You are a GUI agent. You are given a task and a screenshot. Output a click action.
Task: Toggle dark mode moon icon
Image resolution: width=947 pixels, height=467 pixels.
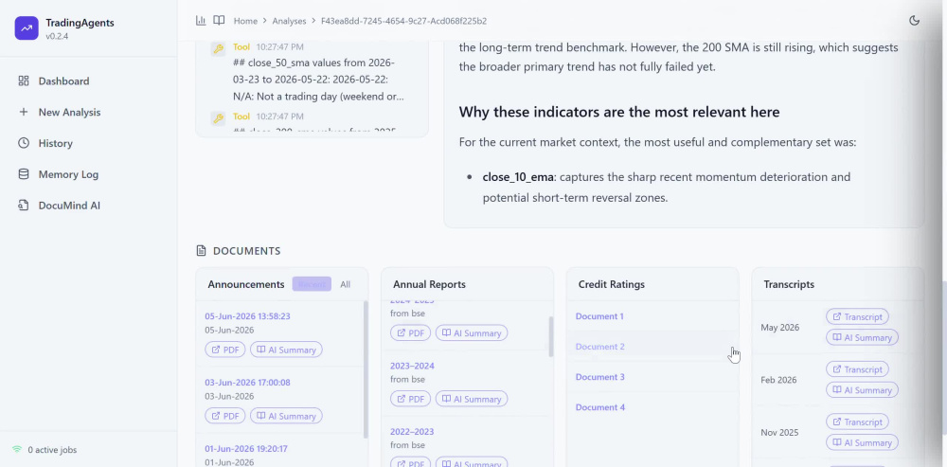pos(914,21)
